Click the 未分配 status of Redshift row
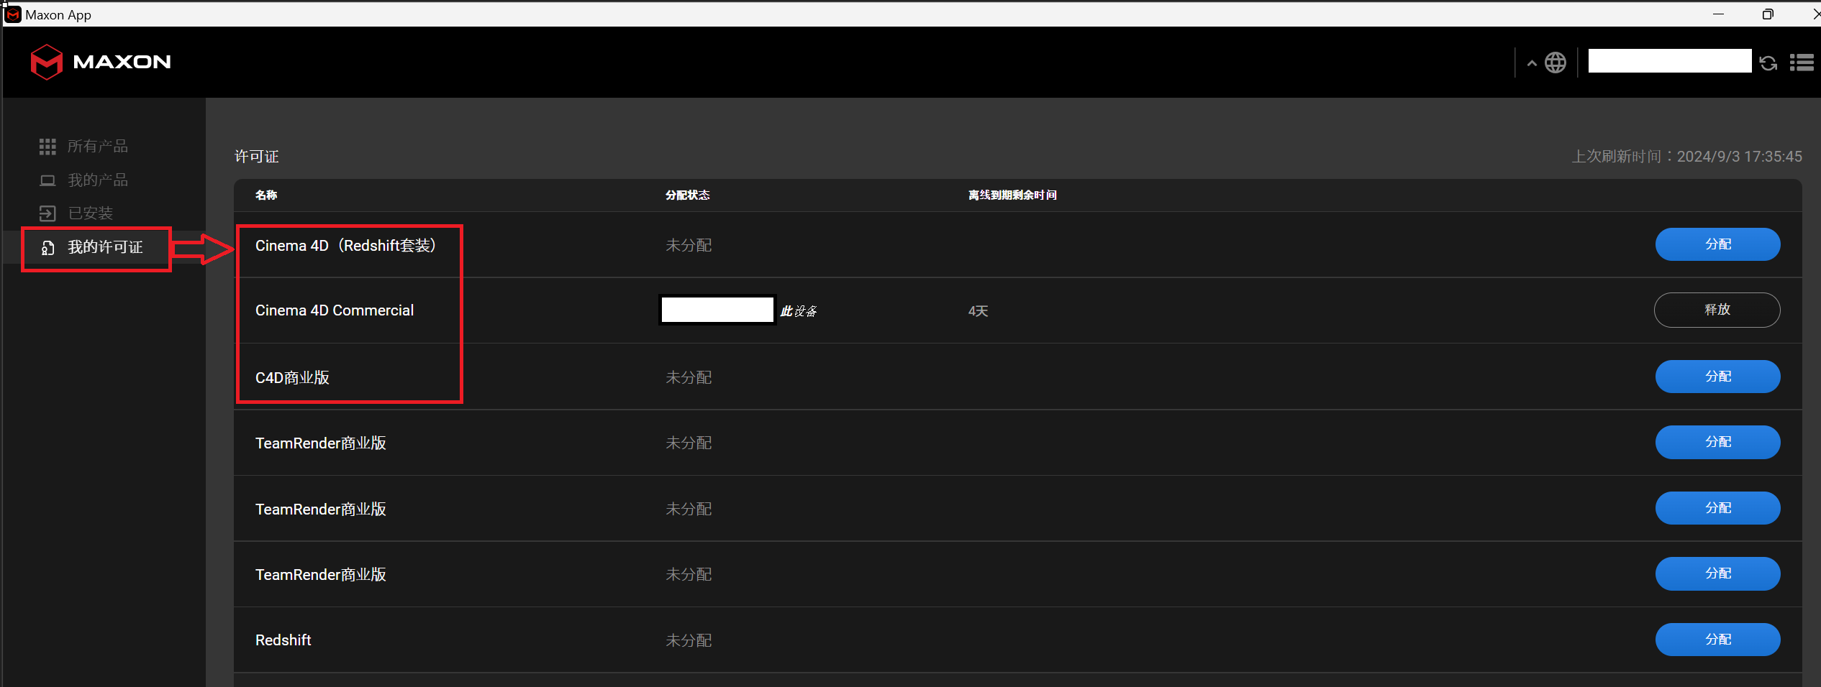 click(x=689, y=640)
